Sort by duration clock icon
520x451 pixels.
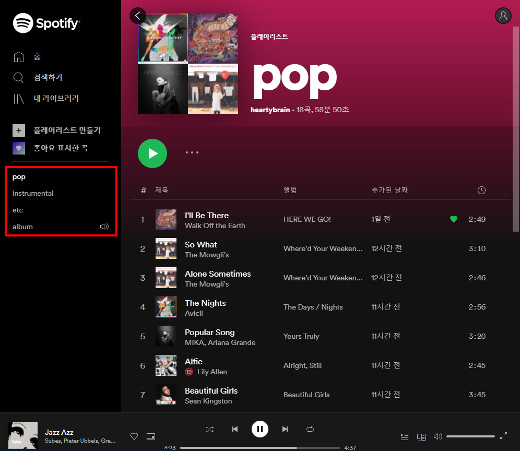point(481,190)
